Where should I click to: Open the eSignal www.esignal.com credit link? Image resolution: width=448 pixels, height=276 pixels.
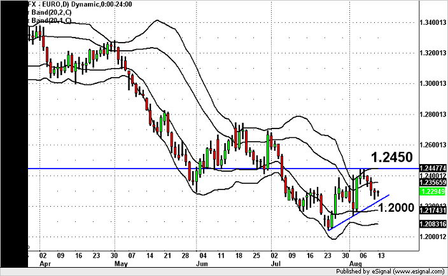390,272
